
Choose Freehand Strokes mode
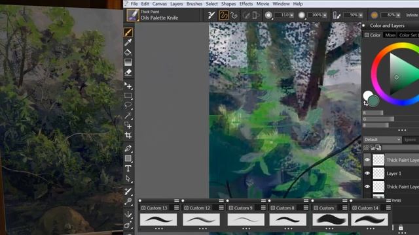223,15
